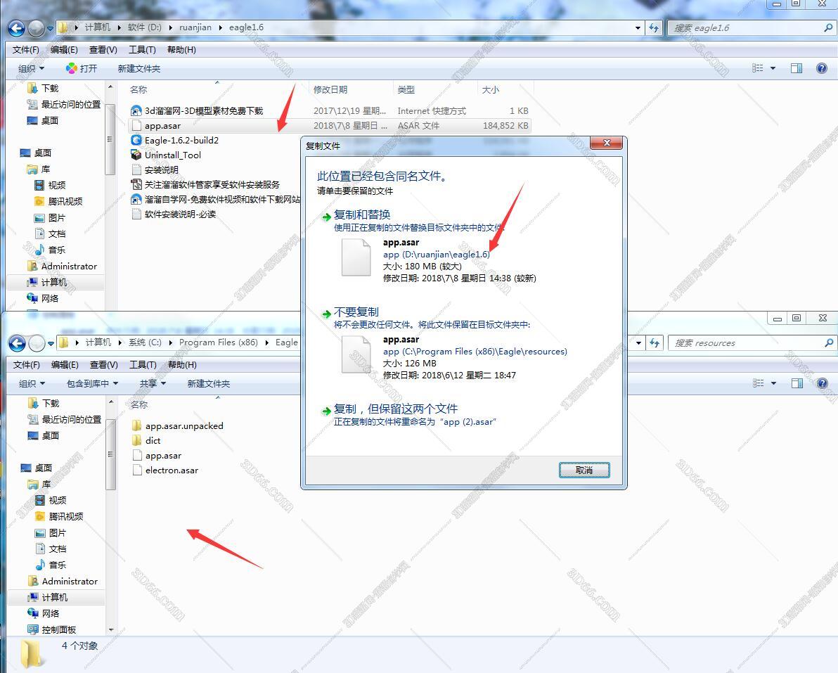Click Back arrow in eagle1.6 window
Image resolution: width=838 pixels, height=673 pixels.
tap(17, 28)
